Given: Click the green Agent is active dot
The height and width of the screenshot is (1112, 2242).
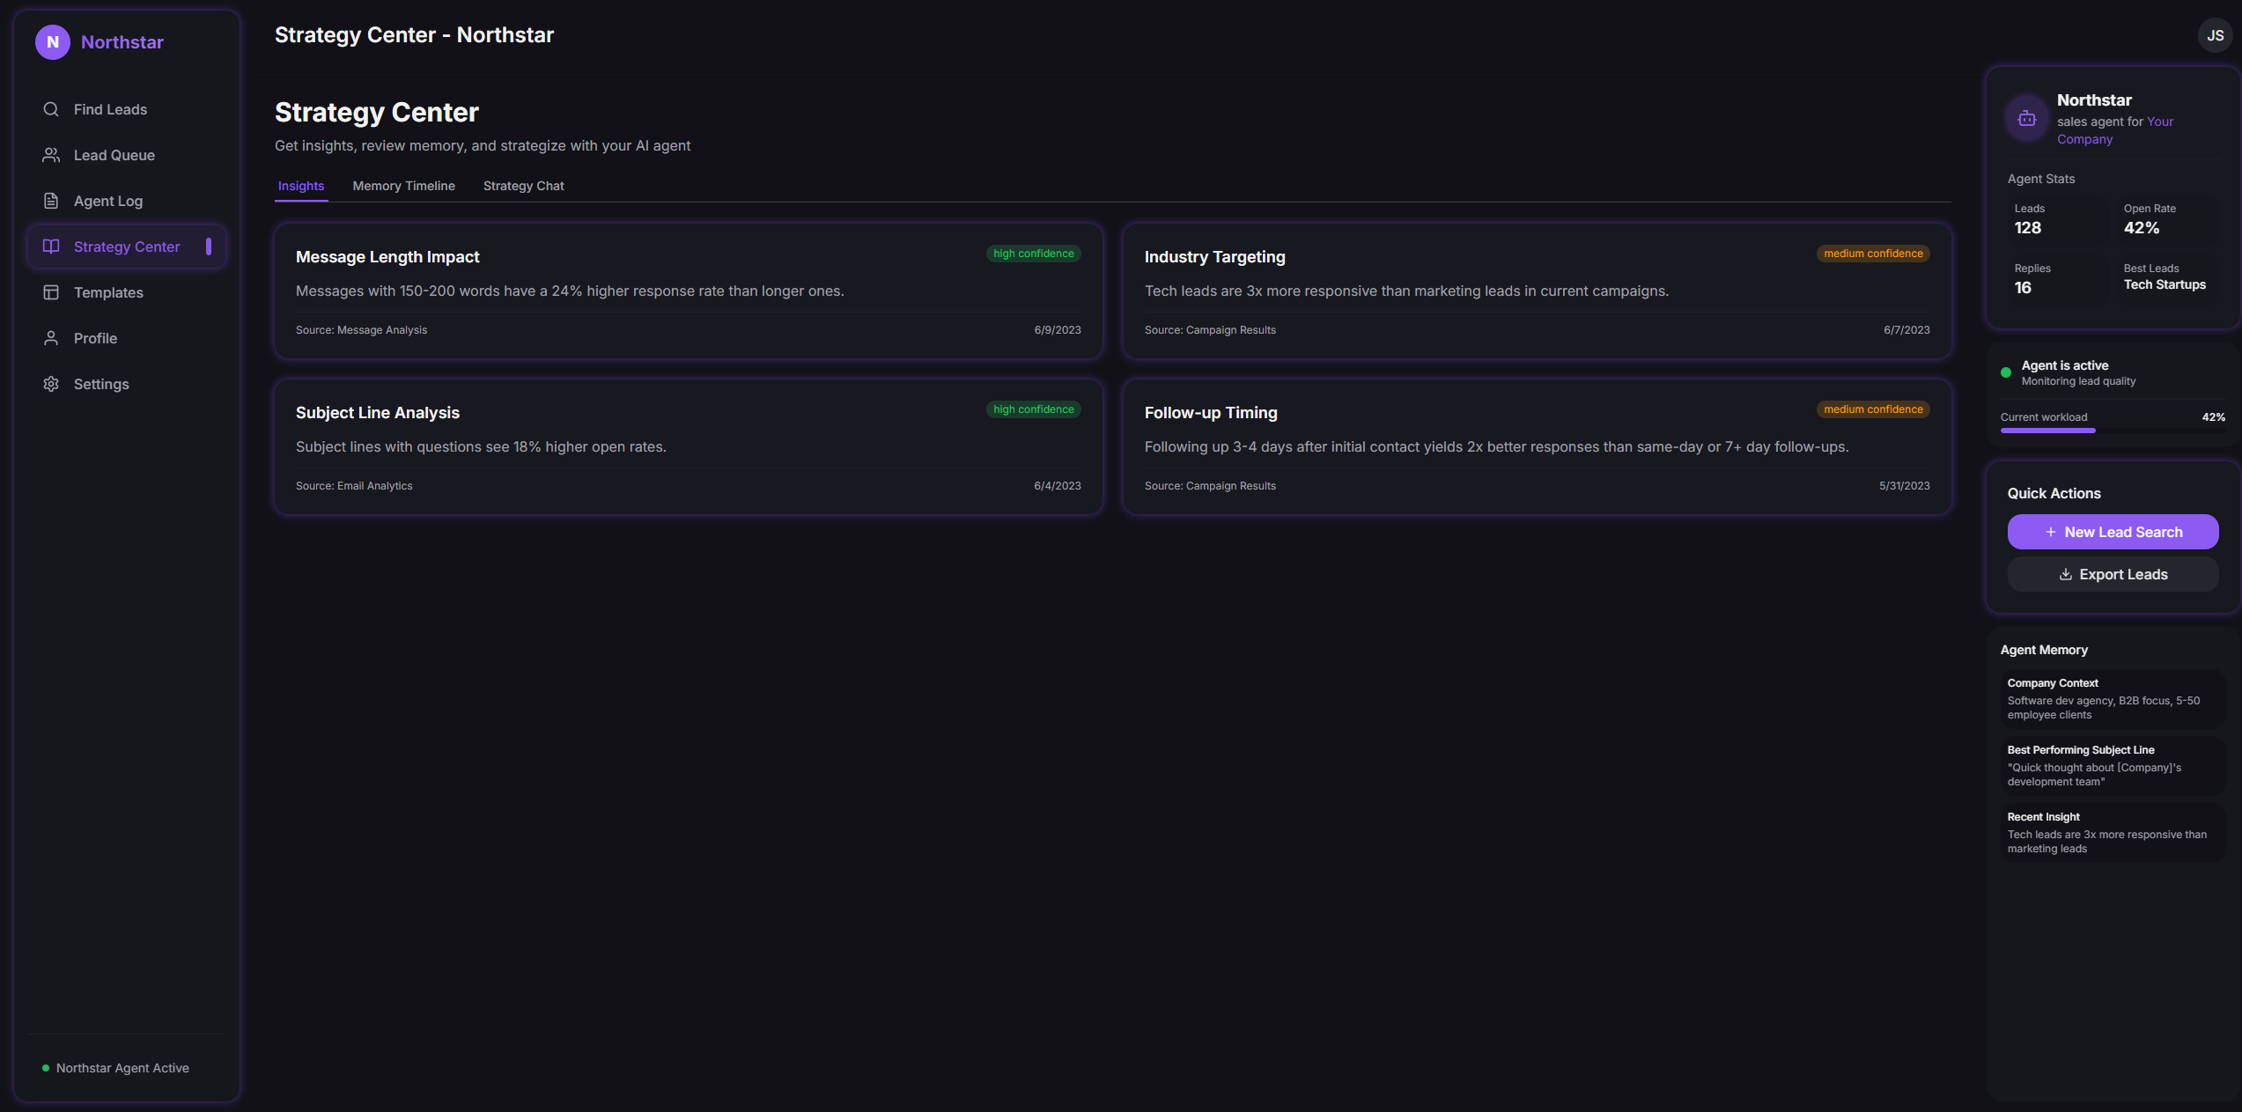Looking at the screenshot, I should point(2006,372).
